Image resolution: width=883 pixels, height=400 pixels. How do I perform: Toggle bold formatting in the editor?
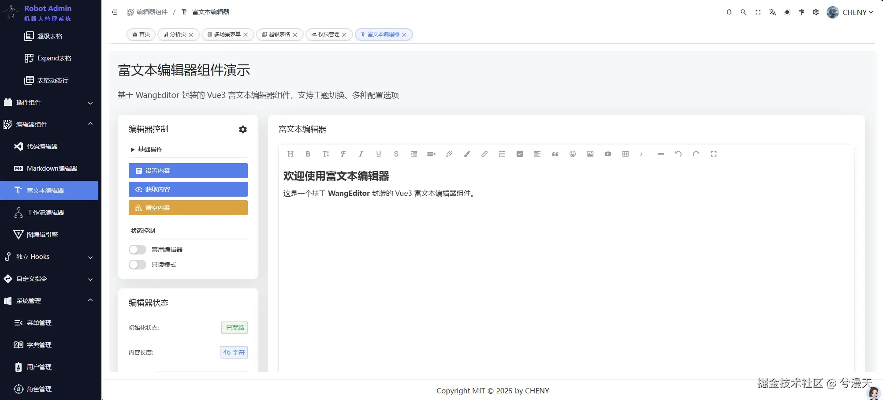click(x=308, y=154)
